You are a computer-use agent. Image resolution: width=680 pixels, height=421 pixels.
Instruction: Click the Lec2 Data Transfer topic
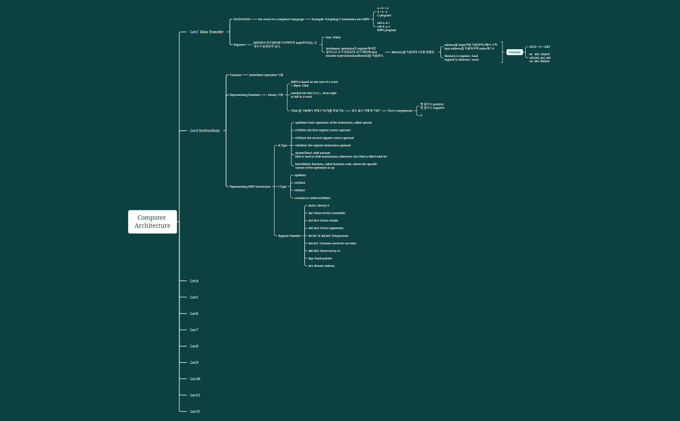[x=207, y=32]
